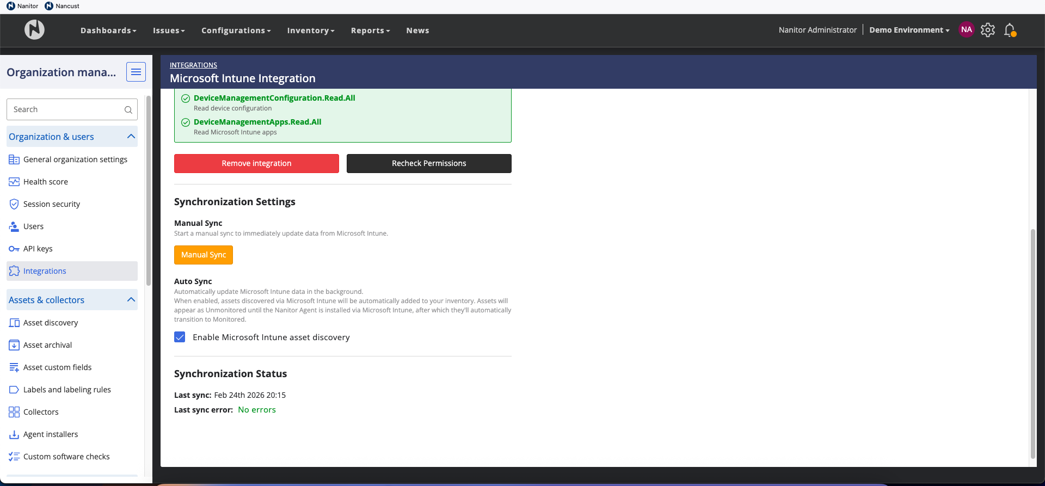Open the notifications bell

click(x=1010, y=30)
